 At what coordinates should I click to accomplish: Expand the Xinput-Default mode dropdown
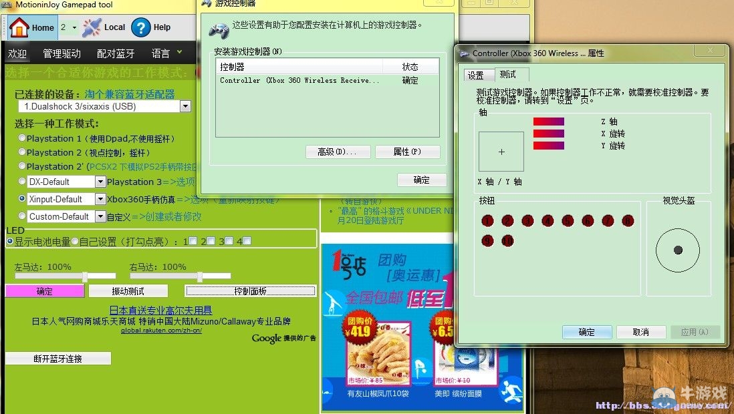click(x=100, y=199)
